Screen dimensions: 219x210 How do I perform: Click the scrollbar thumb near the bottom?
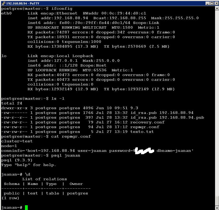click(x=217, y=201)
